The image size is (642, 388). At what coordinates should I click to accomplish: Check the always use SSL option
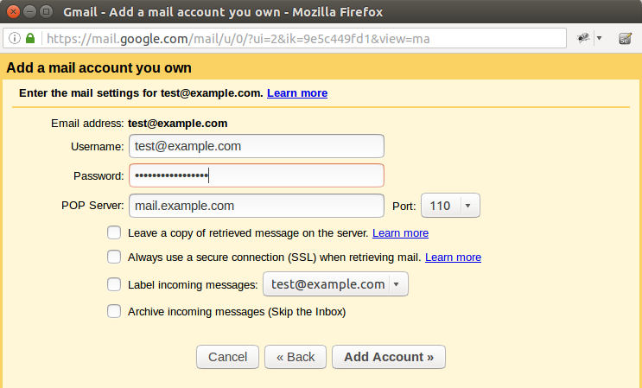114,257
